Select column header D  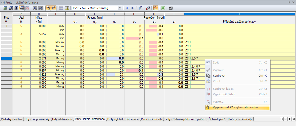[x=75, y=14]
